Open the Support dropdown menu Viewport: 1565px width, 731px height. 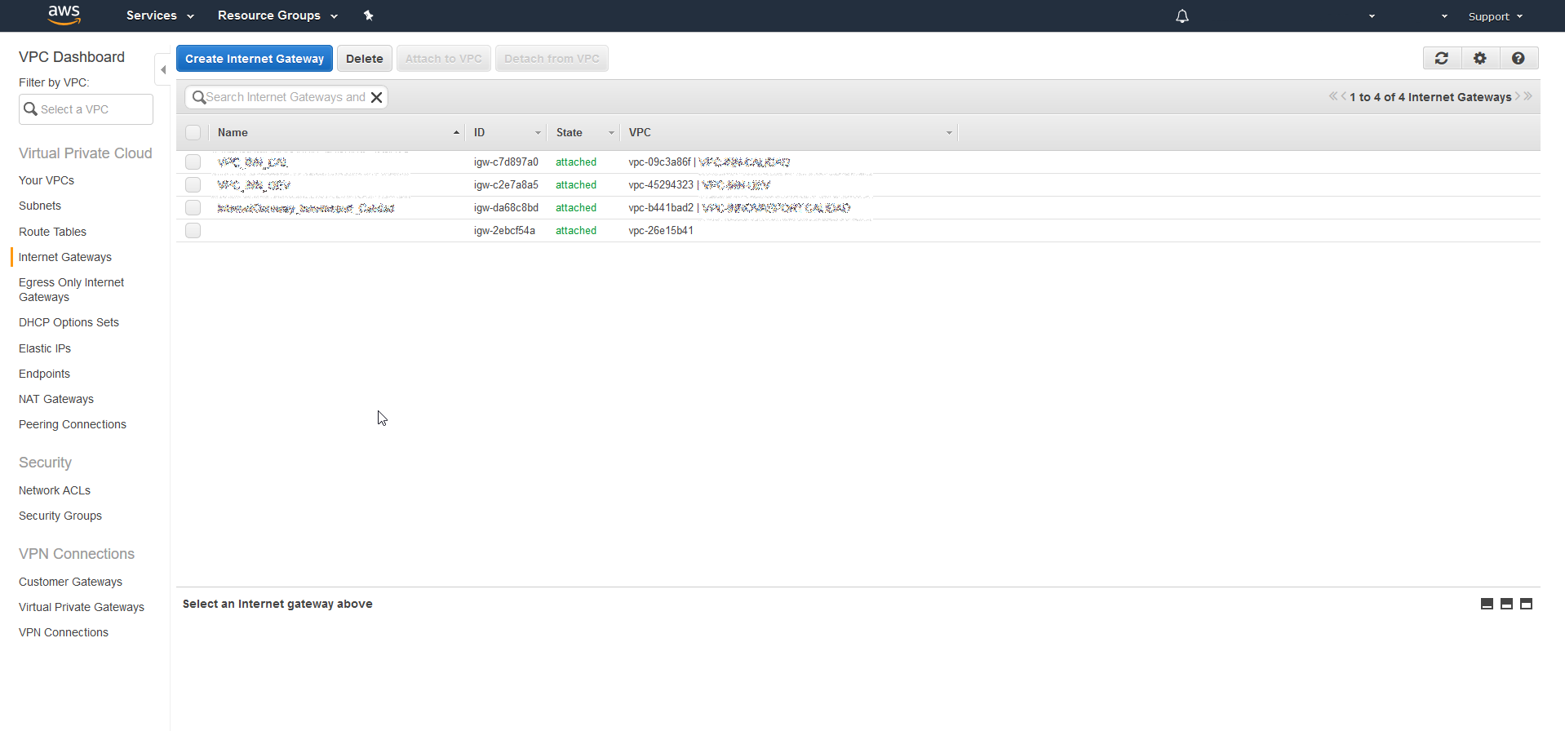(x=1495, y=16)
